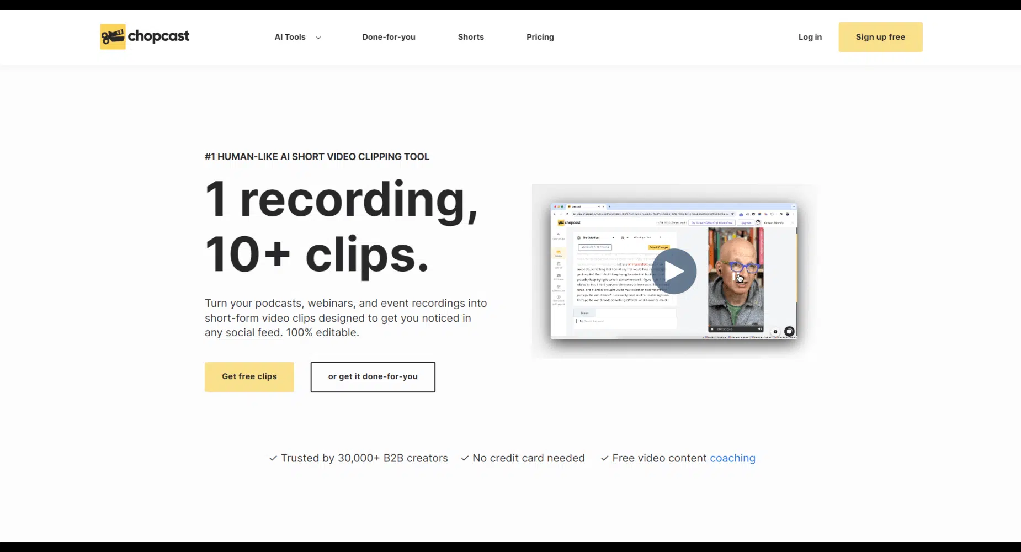Viewport: 1021px width, 552px height.
Task: Play the demo video
Action: (674, 271)
